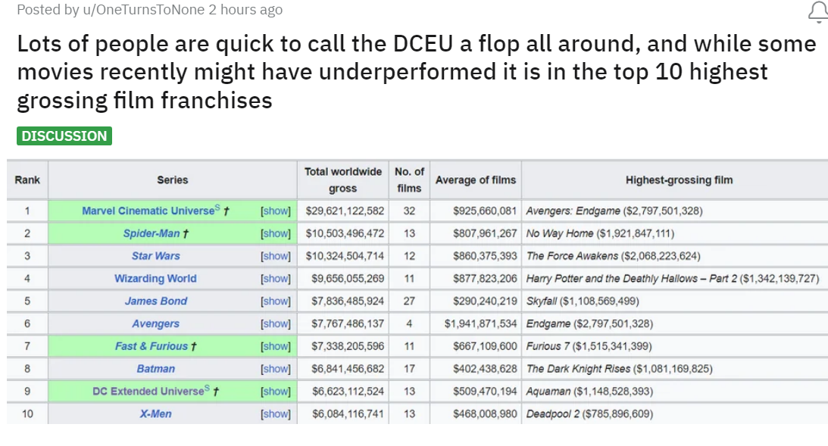Open the Spider-Man franchise link
Viewport: 828px width, 446px height.
click(x=149, y=233)
